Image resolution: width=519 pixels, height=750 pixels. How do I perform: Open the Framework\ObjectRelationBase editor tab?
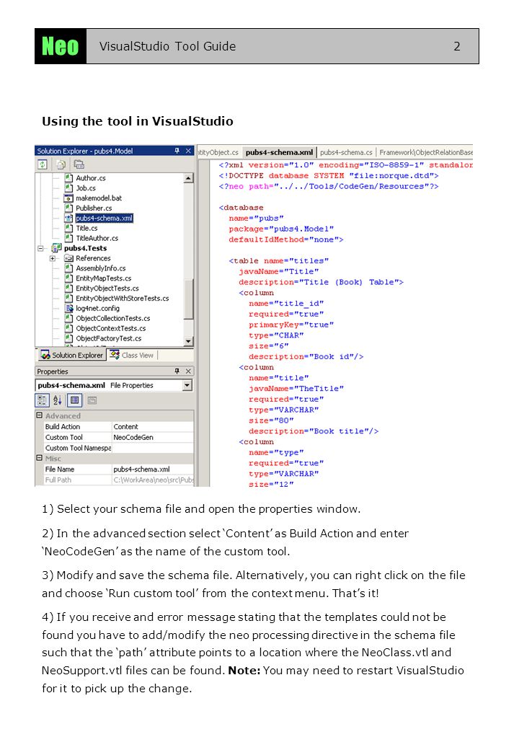tap(425, 152)
